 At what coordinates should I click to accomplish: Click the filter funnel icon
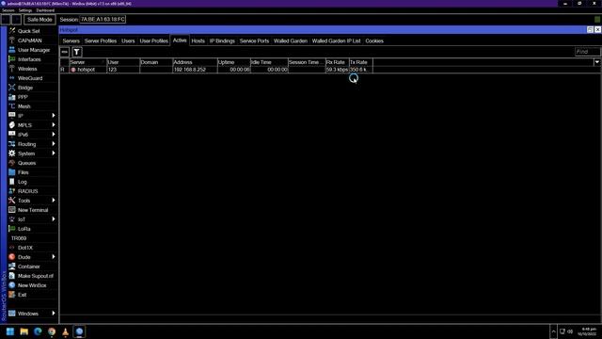point(77,52)
